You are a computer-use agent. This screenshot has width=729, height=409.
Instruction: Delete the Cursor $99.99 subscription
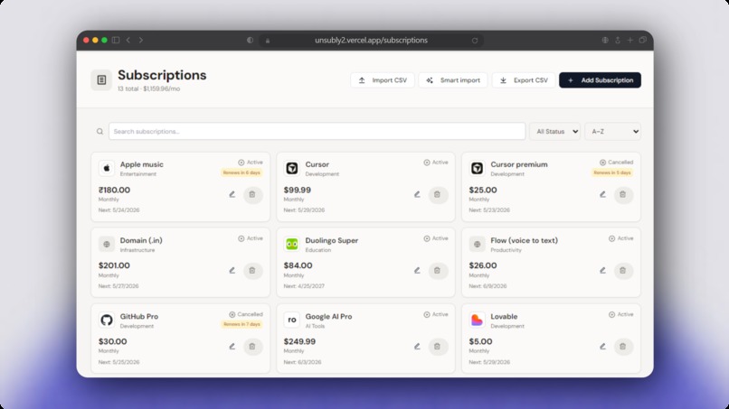click(x=438, y=194)
